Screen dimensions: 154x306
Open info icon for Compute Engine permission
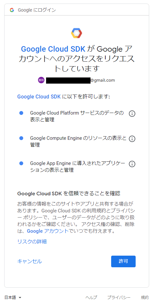[132, 139]
